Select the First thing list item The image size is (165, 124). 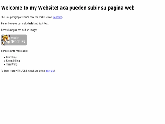pos(11,57)
